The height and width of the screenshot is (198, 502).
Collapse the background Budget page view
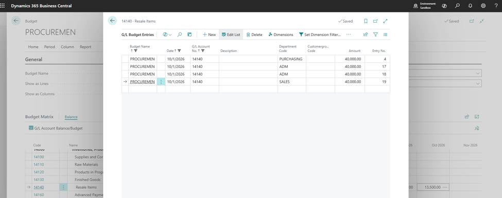(481, 21)
